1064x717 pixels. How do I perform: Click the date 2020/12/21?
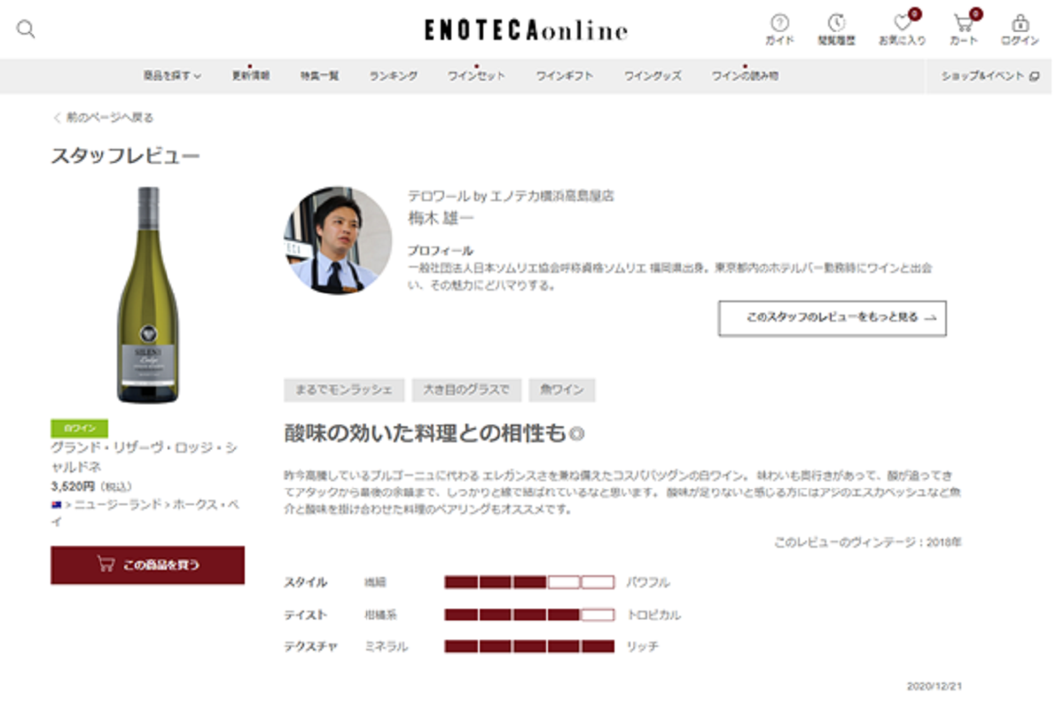click(x=934, y=686)
